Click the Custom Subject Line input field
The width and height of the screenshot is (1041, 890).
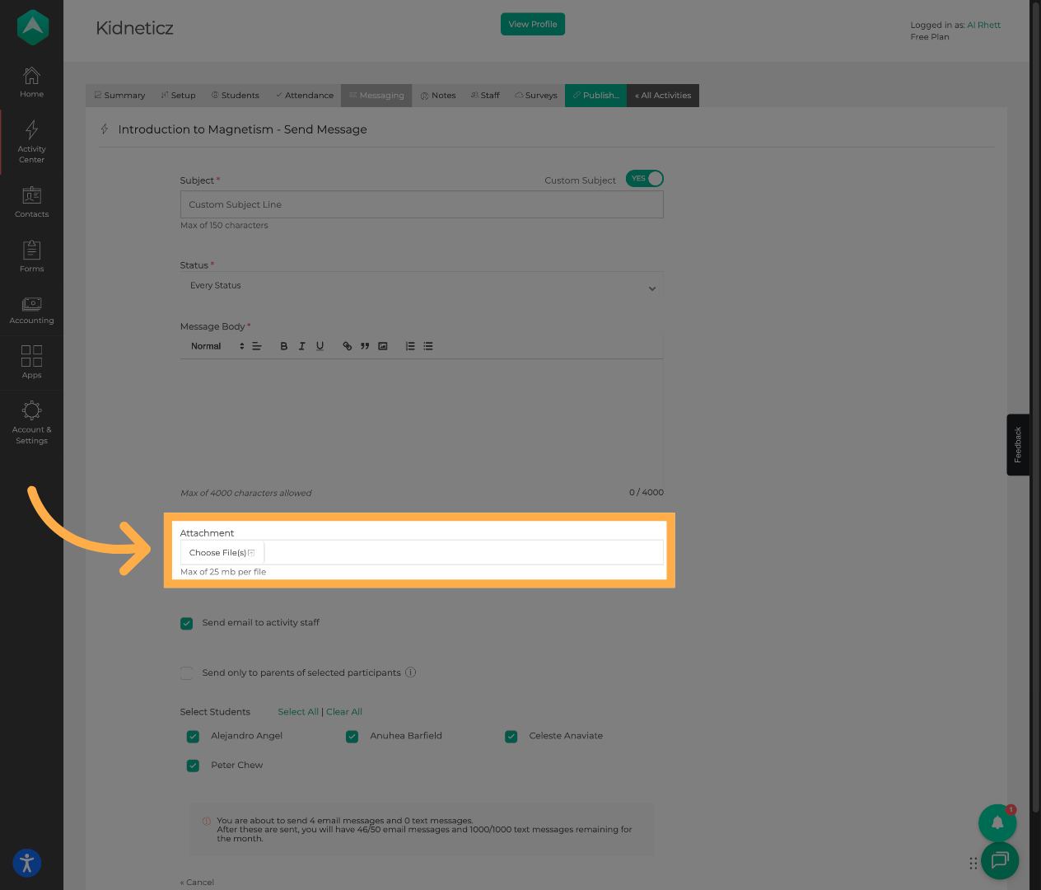coord(422,204)
